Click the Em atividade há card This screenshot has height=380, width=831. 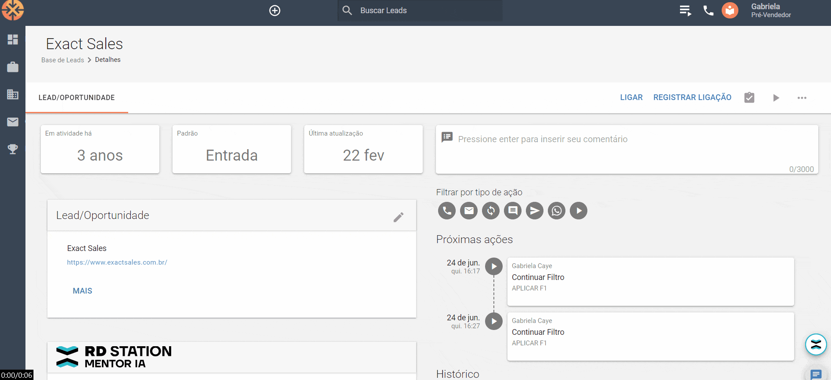(100, 149)
